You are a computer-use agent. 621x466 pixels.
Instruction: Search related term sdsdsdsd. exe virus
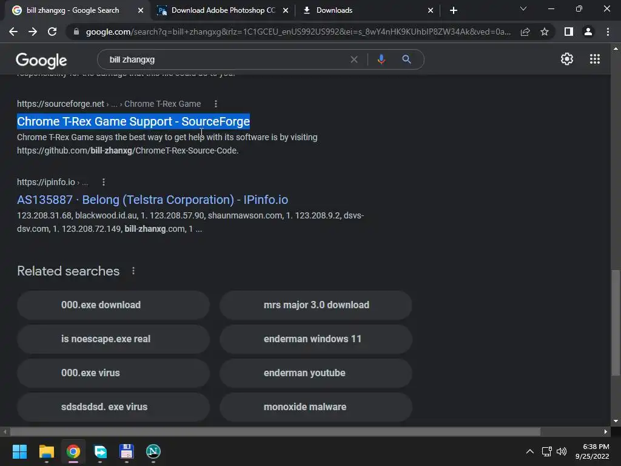[113, 407]
